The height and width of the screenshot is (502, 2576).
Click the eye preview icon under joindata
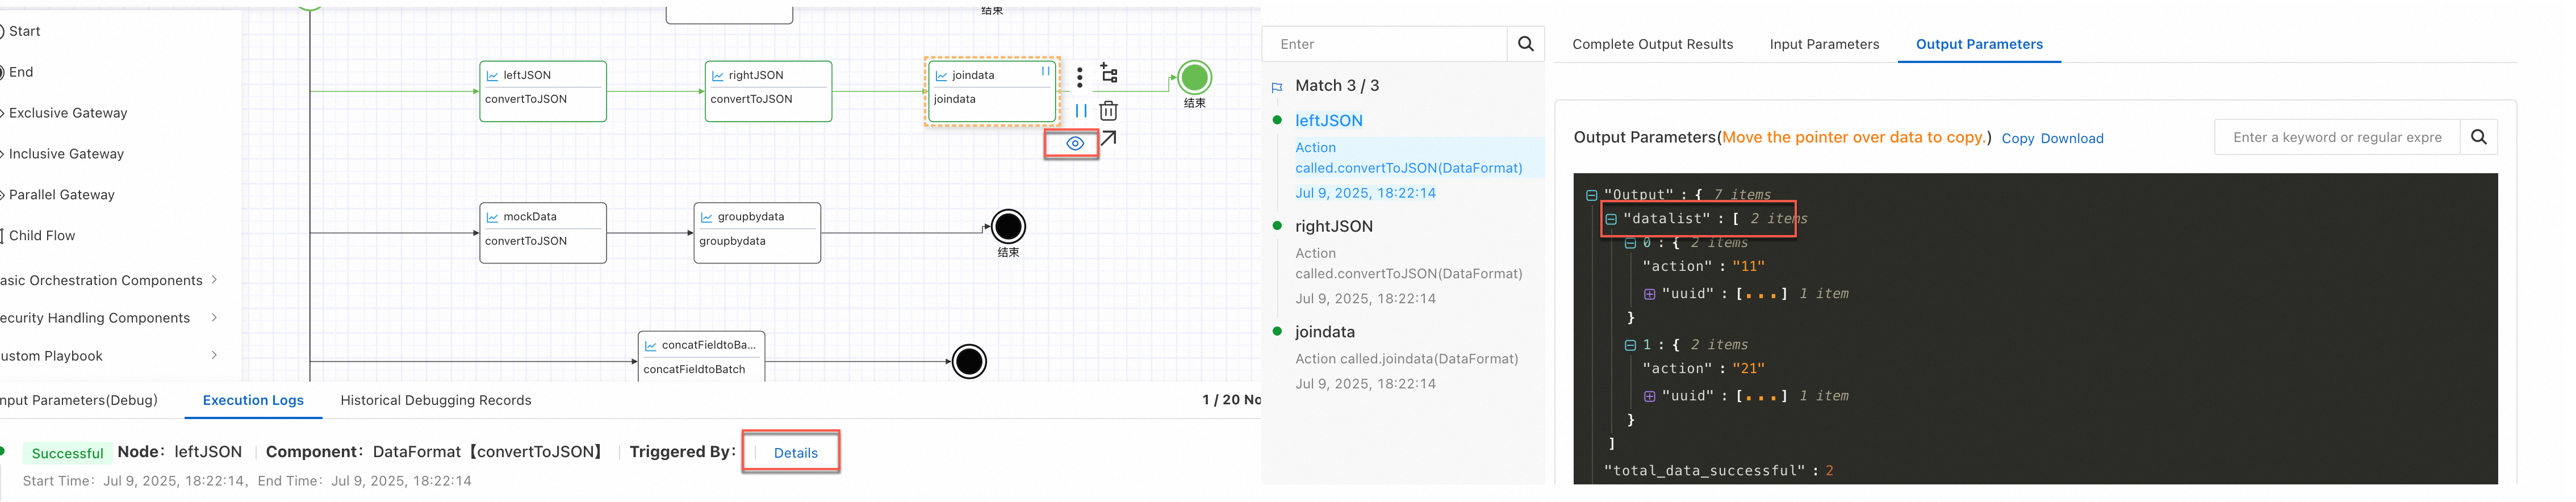click(x=1074, y=144)
